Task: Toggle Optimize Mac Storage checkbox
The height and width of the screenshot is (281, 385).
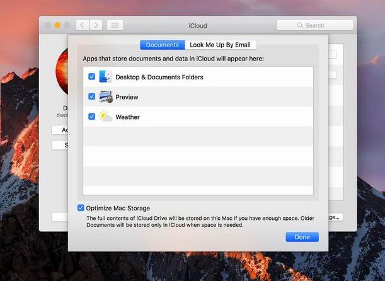Action: (x=81, y=208)
